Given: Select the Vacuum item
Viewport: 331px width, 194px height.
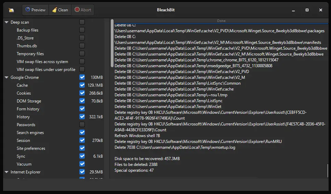Looking at the screenshot, I should tap(24, 164).
